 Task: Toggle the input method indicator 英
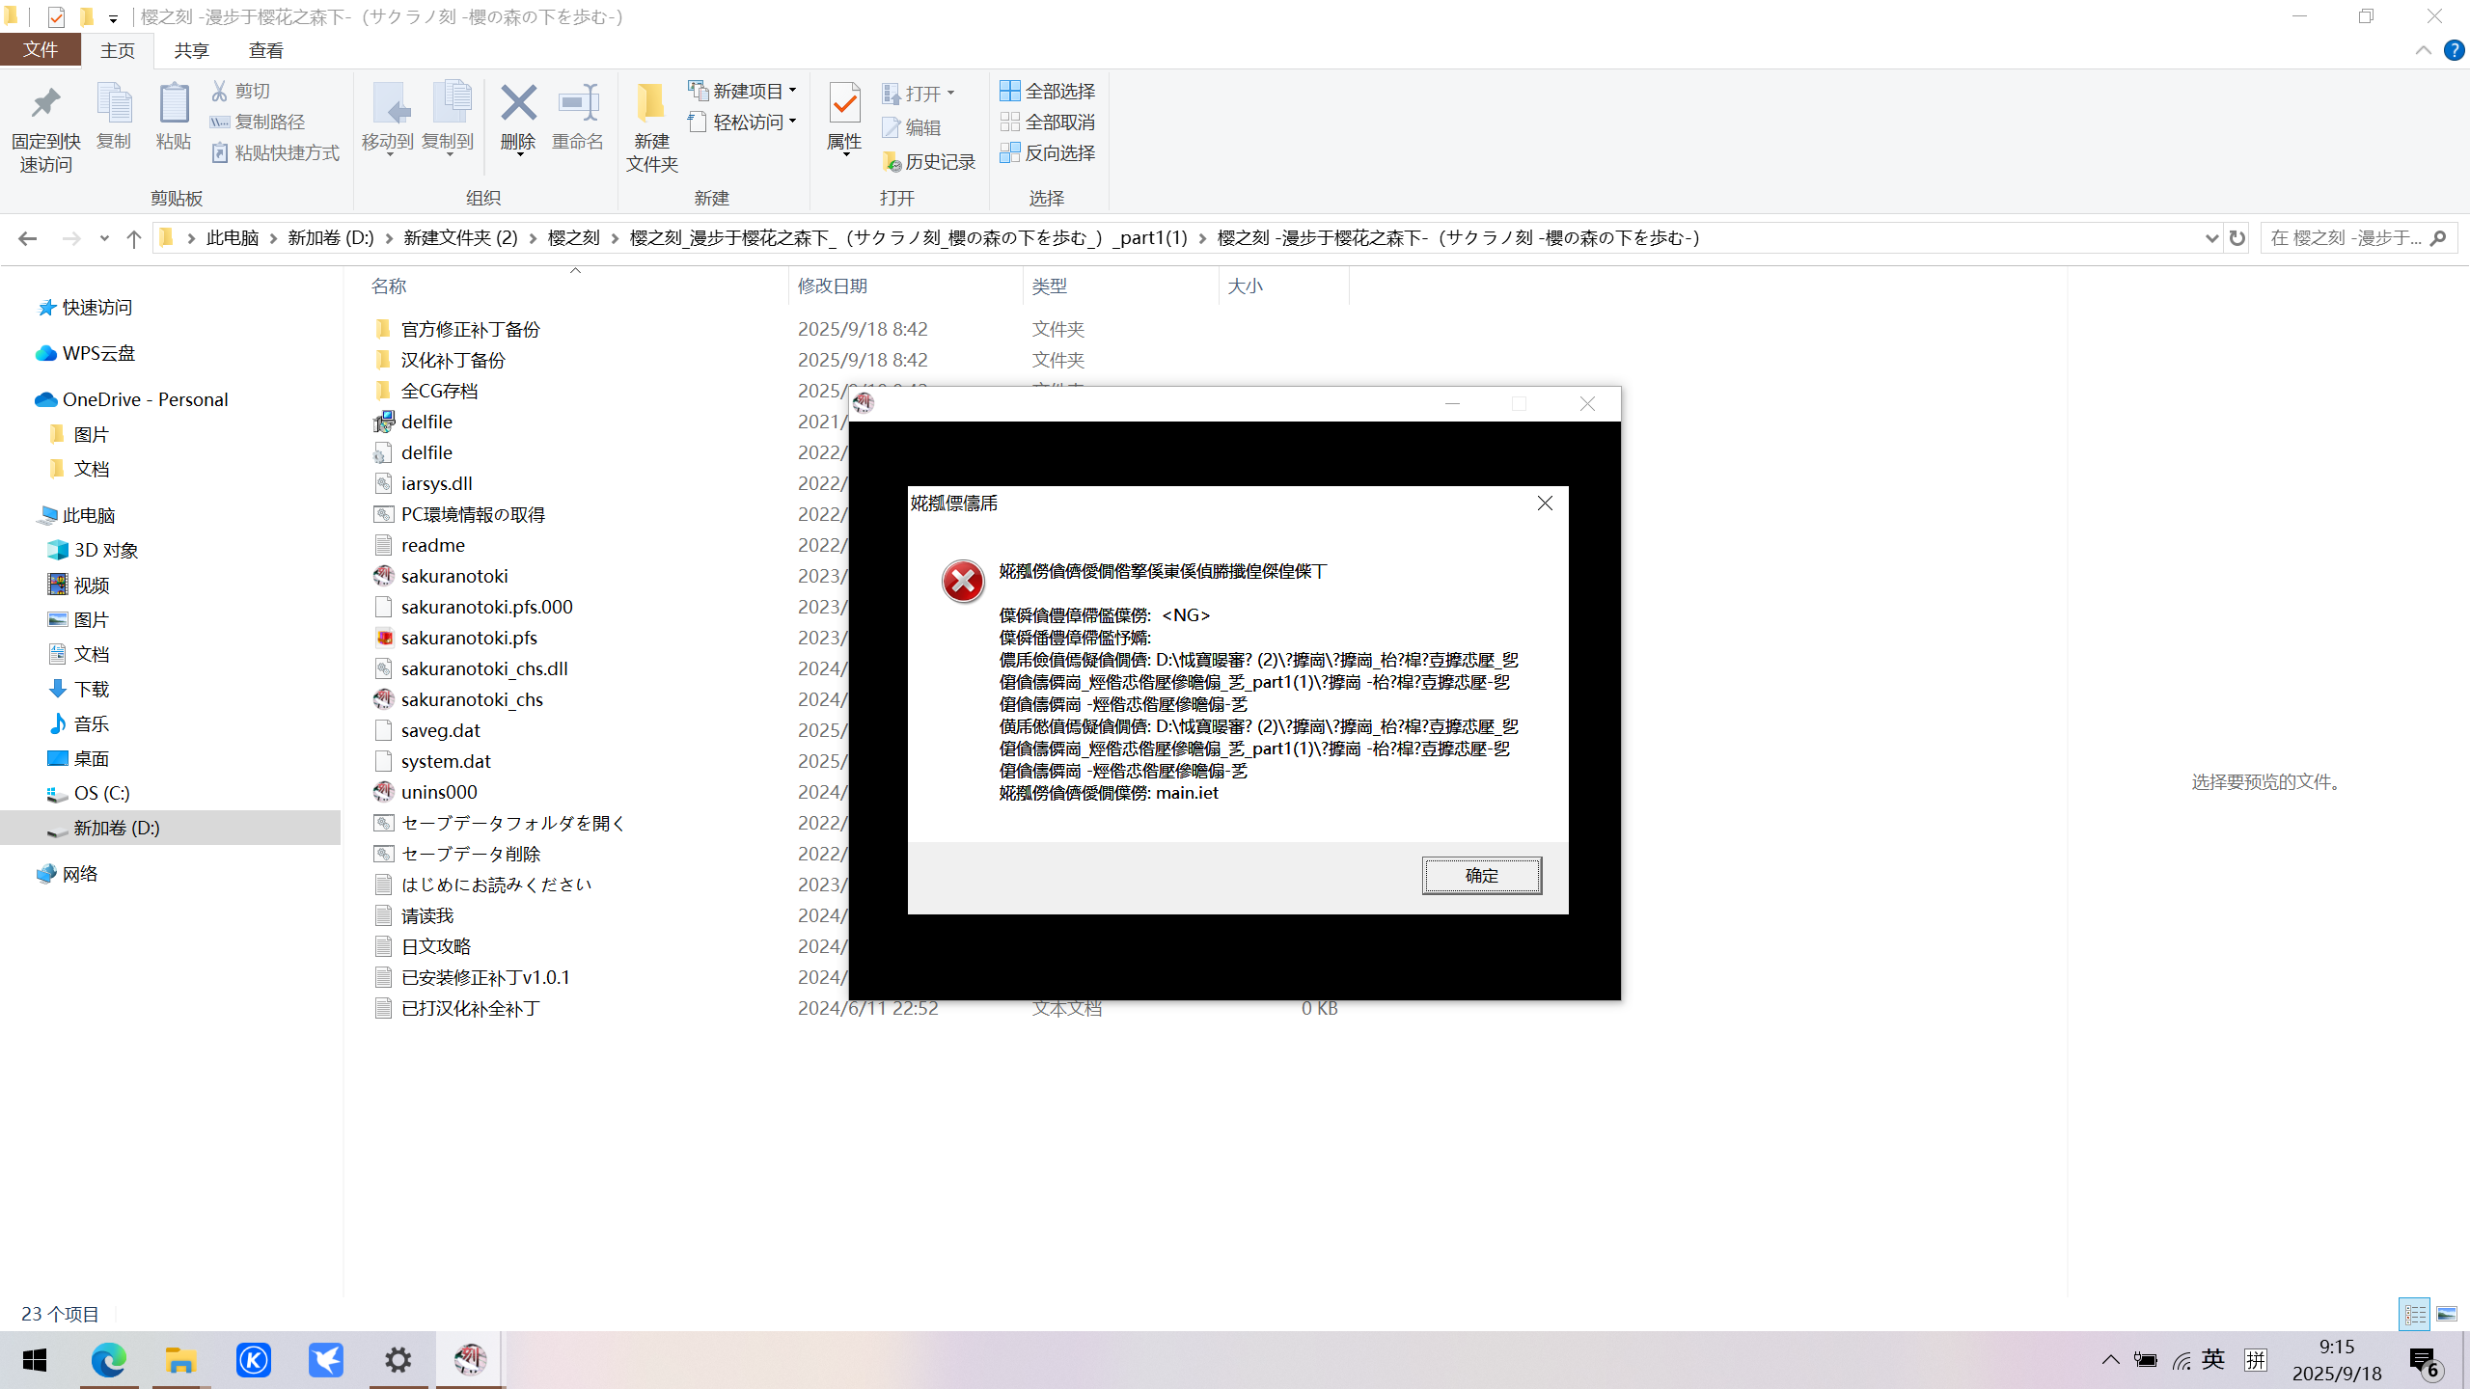click(x=2213, y=1359)
